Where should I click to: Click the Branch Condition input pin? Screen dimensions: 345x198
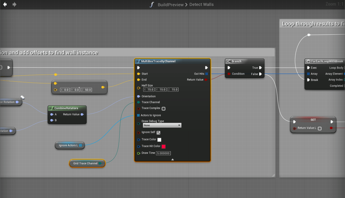[229, 74]
